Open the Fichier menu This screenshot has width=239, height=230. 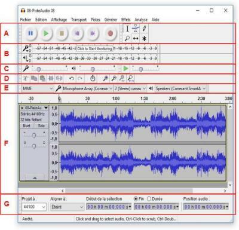[26, 20]
